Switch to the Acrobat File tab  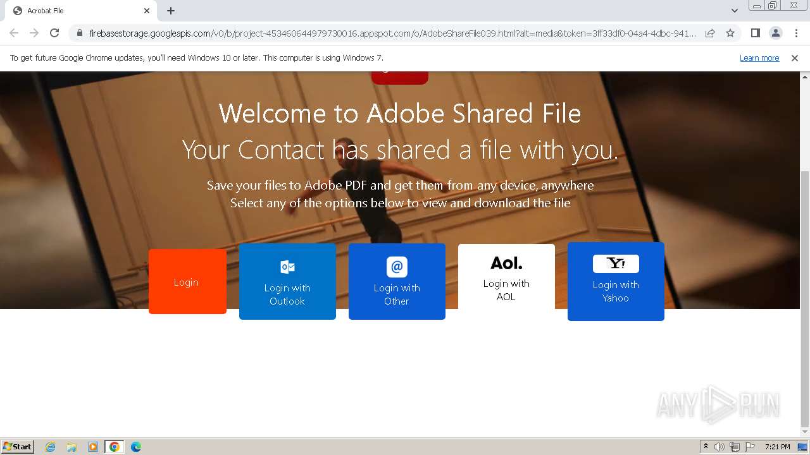[81, 11]
